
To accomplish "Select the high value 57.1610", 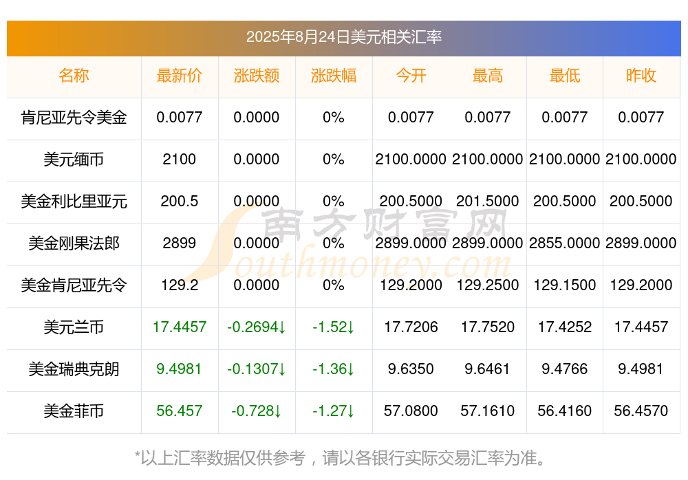I will pos(488,411).
